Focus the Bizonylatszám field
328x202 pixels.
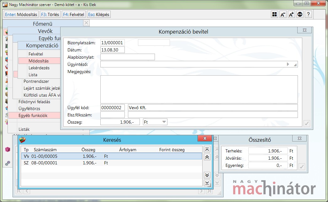coord(113,43)
